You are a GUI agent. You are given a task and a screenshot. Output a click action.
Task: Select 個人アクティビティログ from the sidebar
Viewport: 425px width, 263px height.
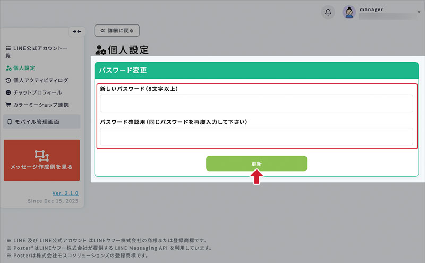(x=40, y=80)
